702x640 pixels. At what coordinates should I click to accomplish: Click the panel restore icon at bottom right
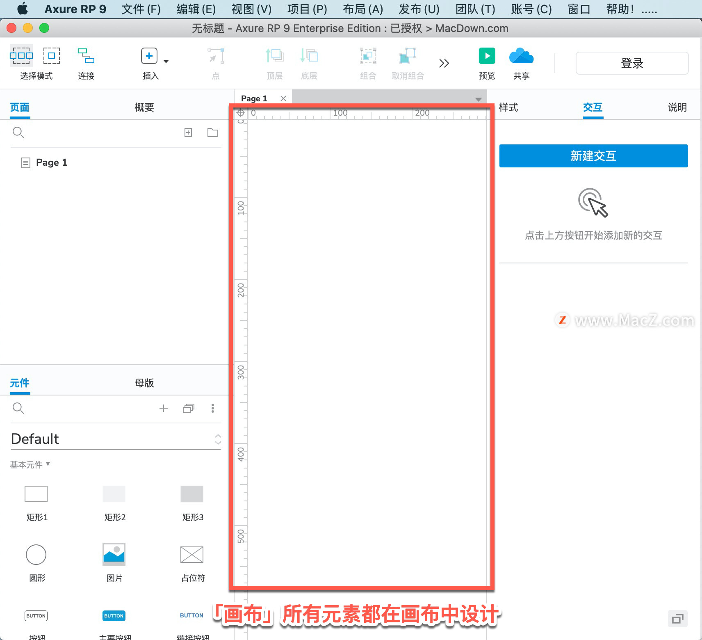(x=677, y=618)
